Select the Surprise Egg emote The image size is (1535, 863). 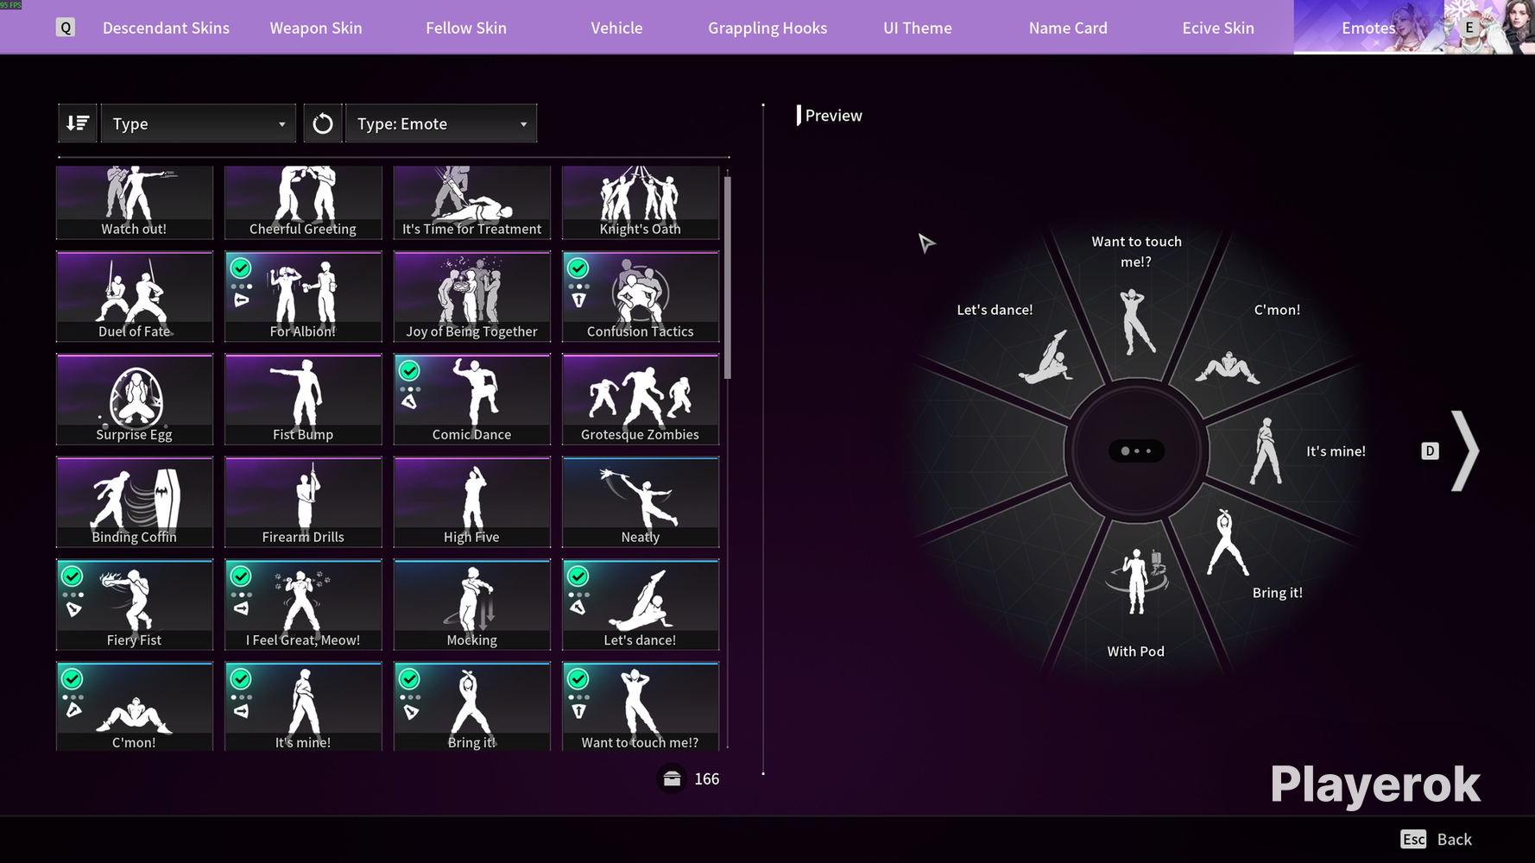coord(135,400)
